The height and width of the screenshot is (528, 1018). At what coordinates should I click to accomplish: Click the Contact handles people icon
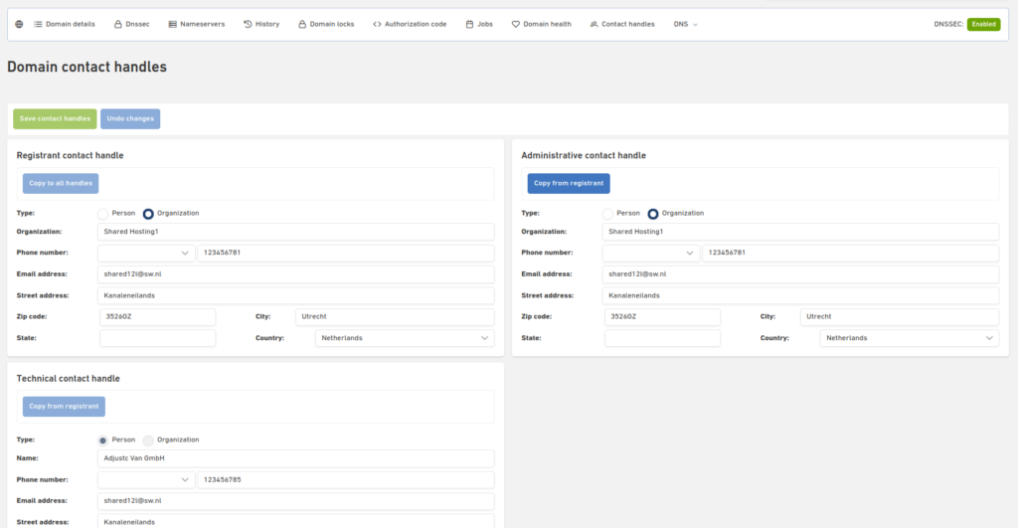pyautogui.click(x=594, y=24)
